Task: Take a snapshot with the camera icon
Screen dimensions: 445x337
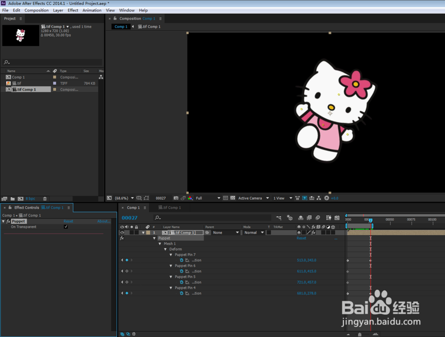Action: [x=176, y=198]
